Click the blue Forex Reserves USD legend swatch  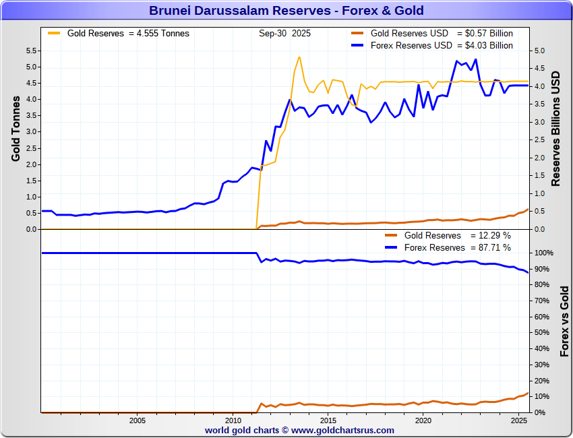click(357, 45)
